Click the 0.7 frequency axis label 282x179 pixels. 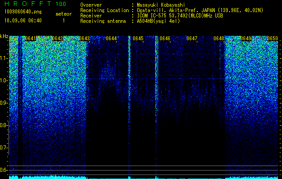(x=4, y=148)
